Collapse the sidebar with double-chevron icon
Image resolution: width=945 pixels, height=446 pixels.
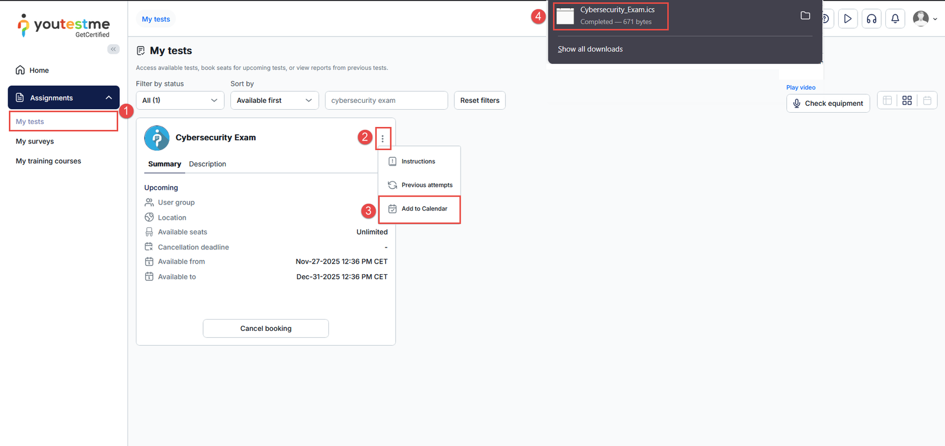point(113,49)
